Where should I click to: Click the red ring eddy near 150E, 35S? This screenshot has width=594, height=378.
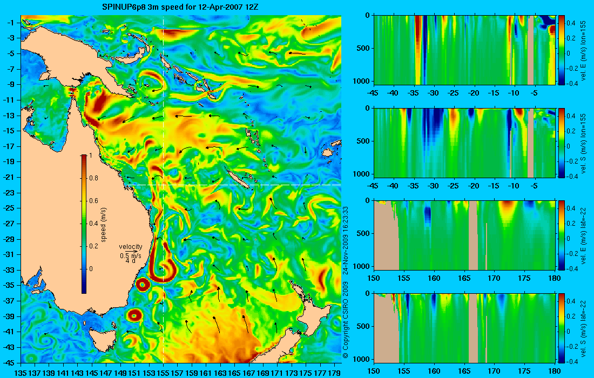click(x=143, y=285)
